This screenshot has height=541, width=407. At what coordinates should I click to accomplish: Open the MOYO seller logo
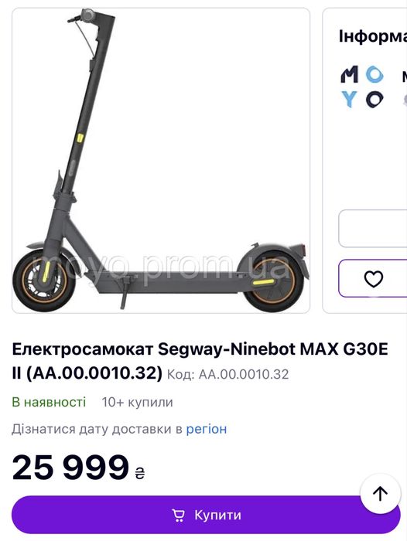362,87
